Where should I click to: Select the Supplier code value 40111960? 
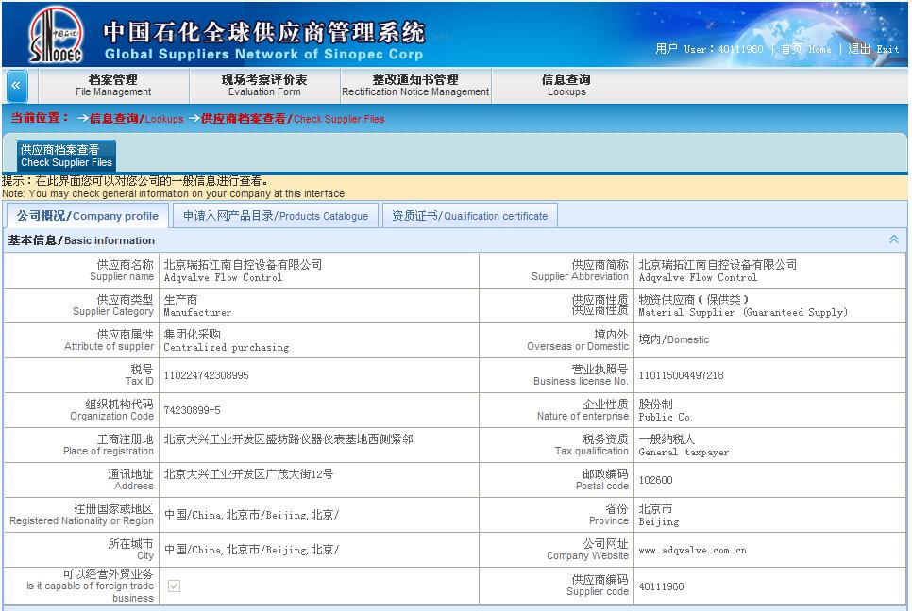click(661, 586)
